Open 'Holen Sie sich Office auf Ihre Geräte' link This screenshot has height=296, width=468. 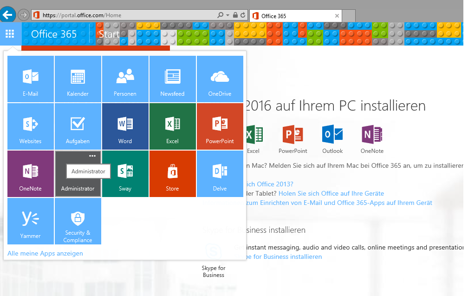331,193
